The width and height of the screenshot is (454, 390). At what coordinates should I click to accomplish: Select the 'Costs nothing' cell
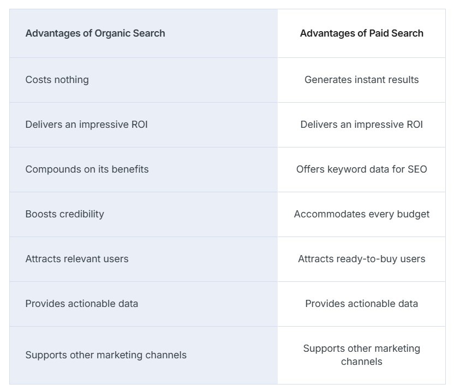(x=57, y=80)
